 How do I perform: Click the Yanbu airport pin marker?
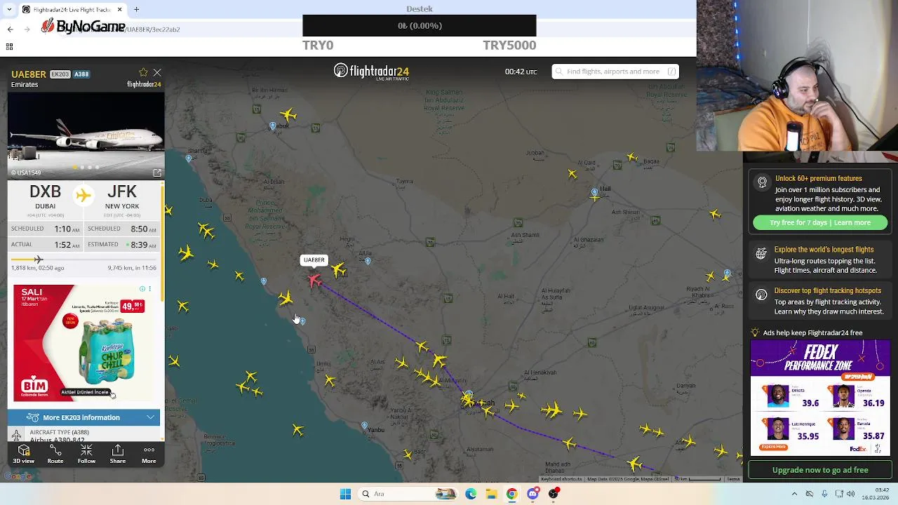point(364,425)
